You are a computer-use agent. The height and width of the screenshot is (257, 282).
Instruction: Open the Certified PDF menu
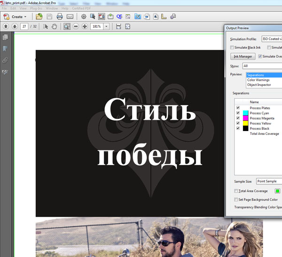(81, 8)
